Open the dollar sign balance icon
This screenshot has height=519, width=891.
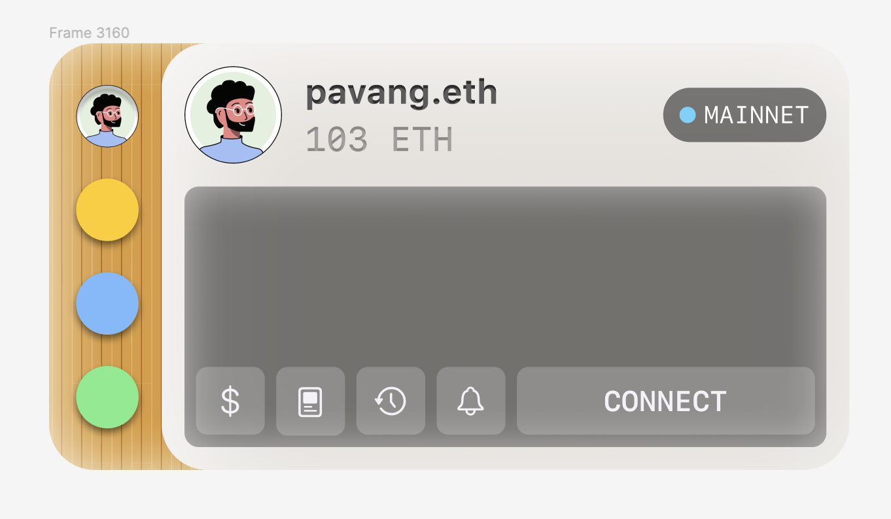click(230, 401)
